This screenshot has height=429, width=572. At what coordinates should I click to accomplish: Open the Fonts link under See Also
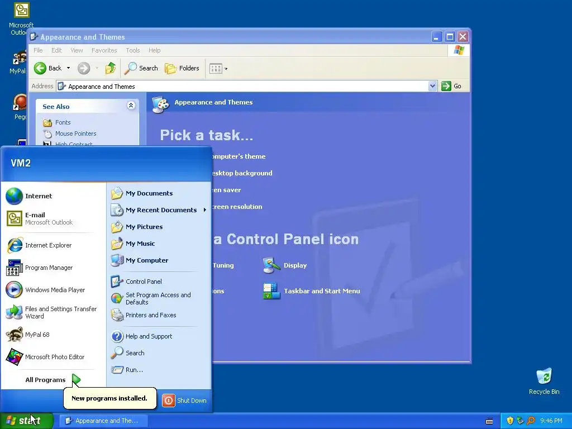tap(63, 122)
